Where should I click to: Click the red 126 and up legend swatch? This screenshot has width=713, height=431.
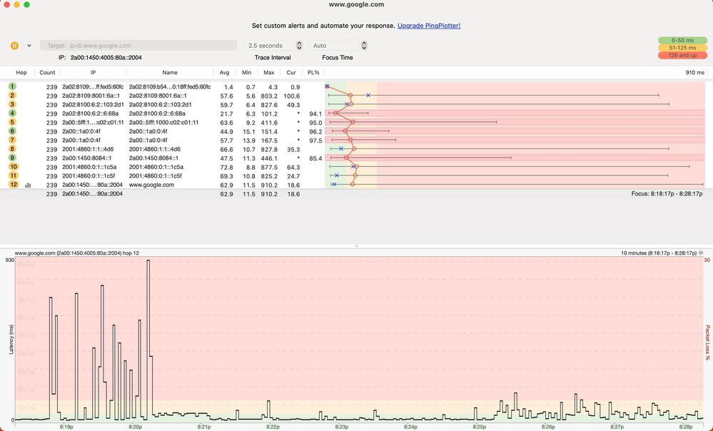[682, 55]
